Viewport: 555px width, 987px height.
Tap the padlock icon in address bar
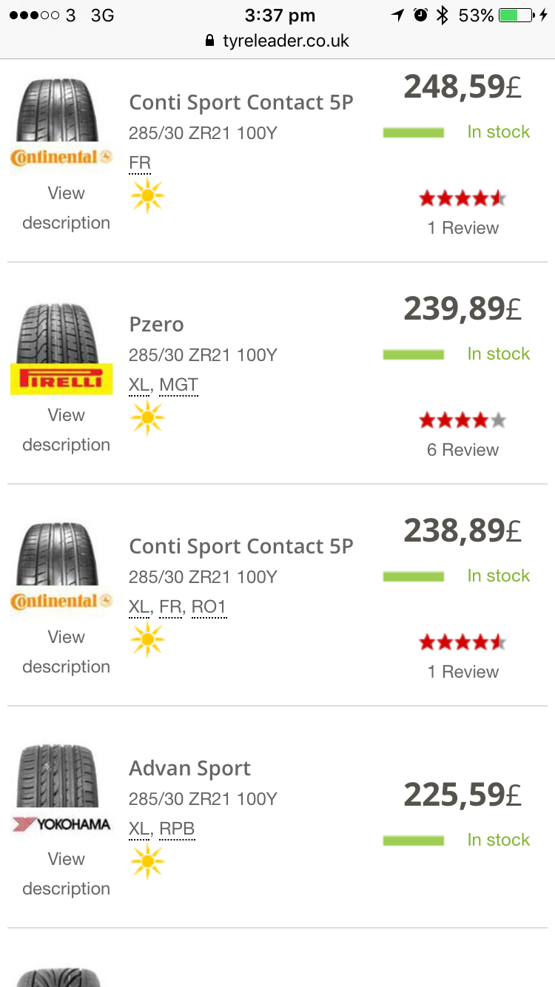tap(210, 41)
